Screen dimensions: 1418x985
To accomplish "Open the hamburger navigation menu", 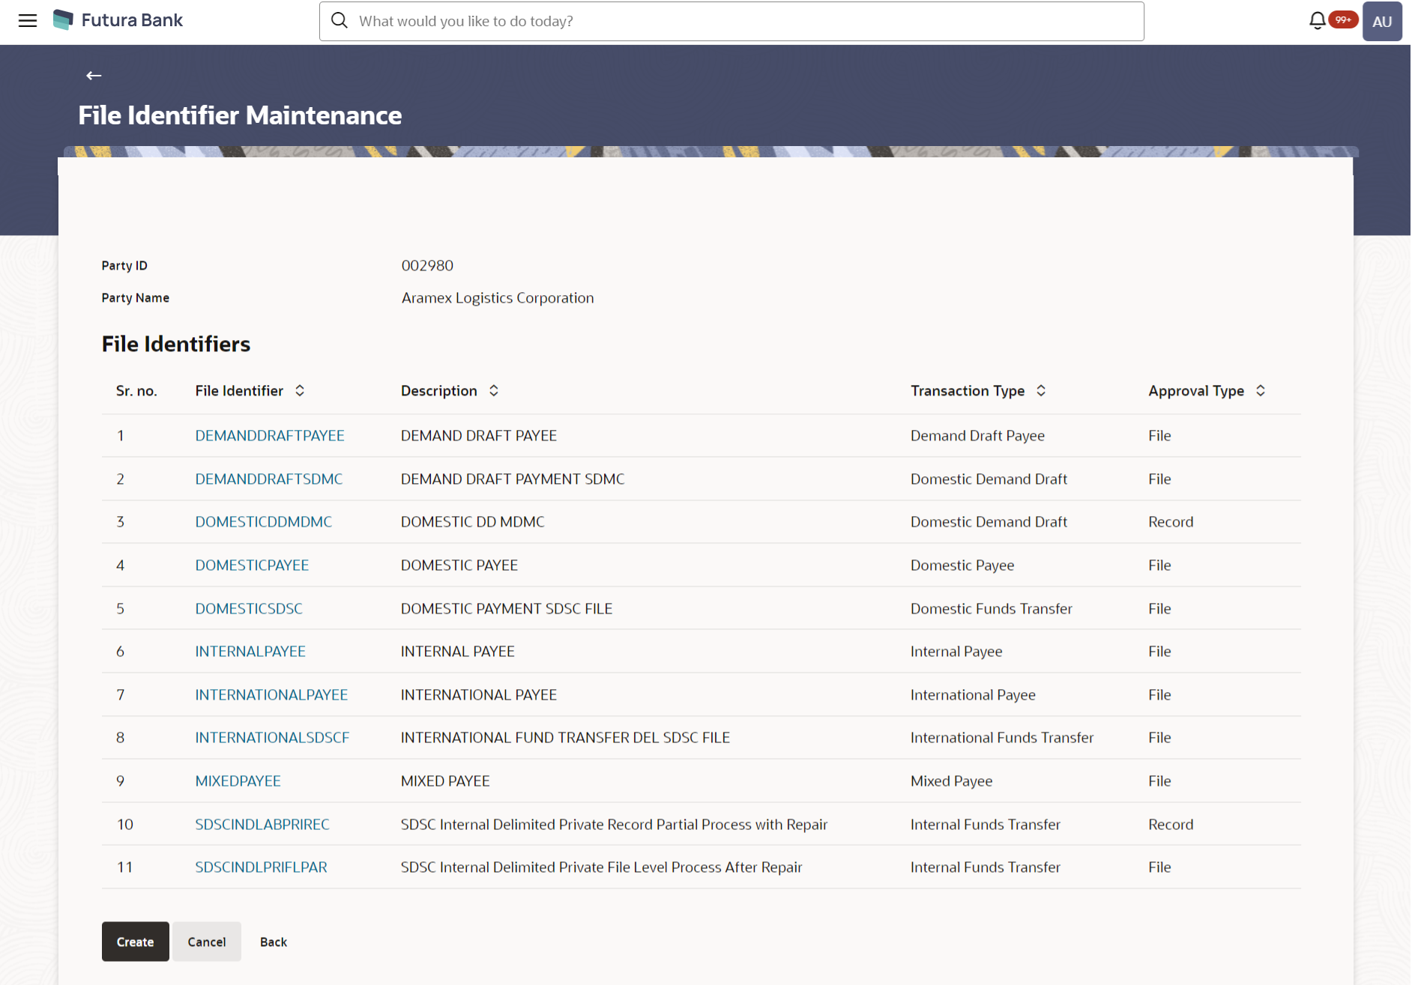I will tap(28, 21).
